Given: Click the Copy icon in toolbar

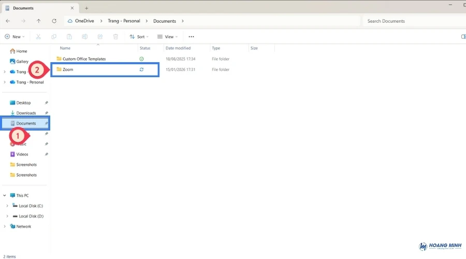Looking at the screenshot, I should coord(54,37).
